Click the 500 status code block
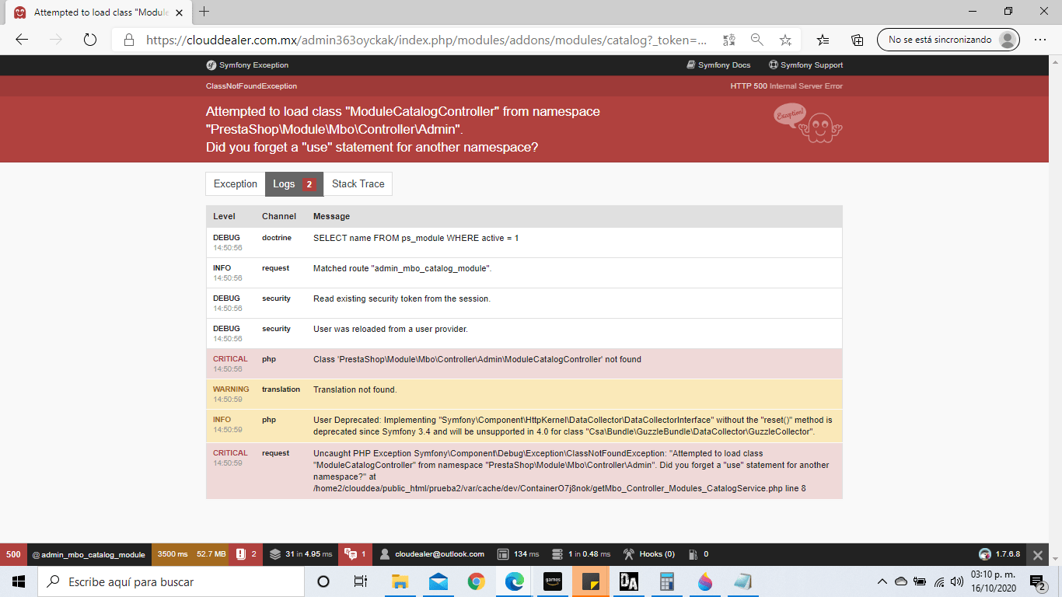Screen dimensions: 1062x597 13,554
